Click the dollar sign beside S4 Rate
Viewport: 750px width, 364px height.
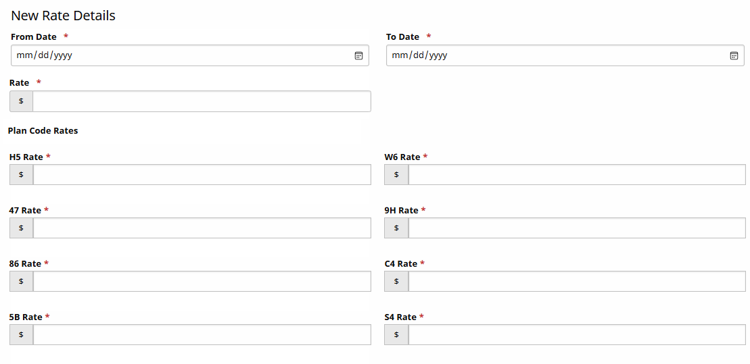pyautogui.click(x=396, y=334)
